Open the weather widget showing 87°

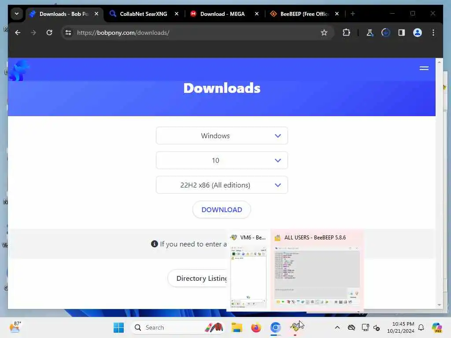click(15, 327)
